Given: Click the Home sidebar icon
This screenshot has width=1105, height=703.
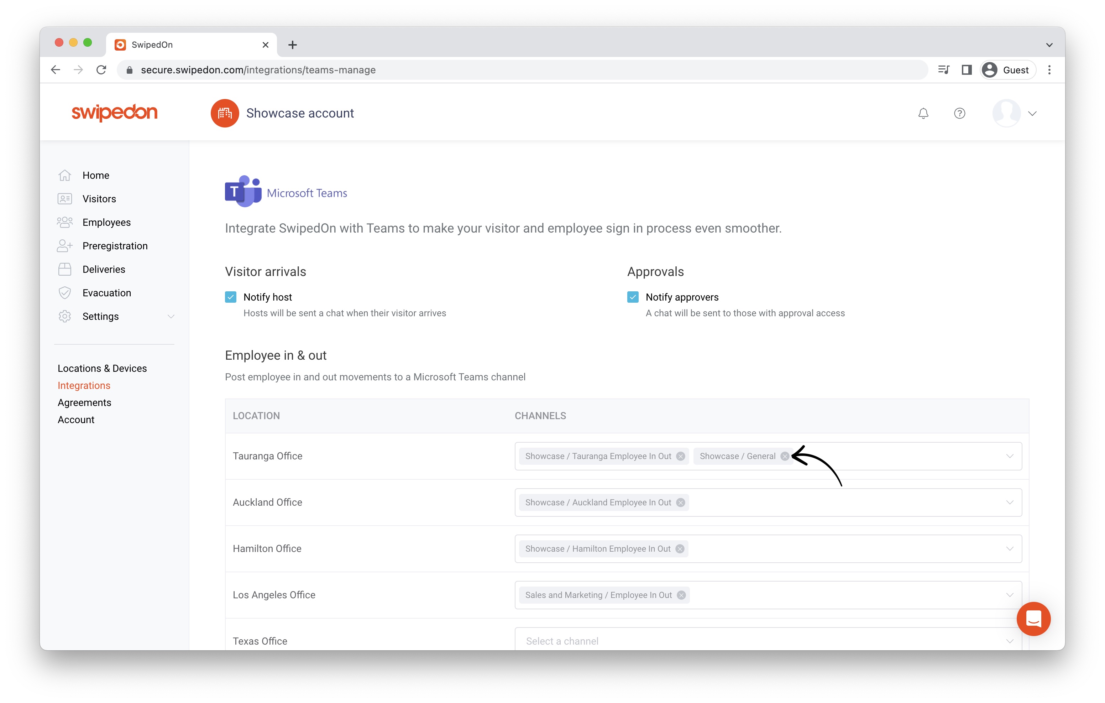Looking at the screenshot, I should pyautogui.click(x=65, y=176).
